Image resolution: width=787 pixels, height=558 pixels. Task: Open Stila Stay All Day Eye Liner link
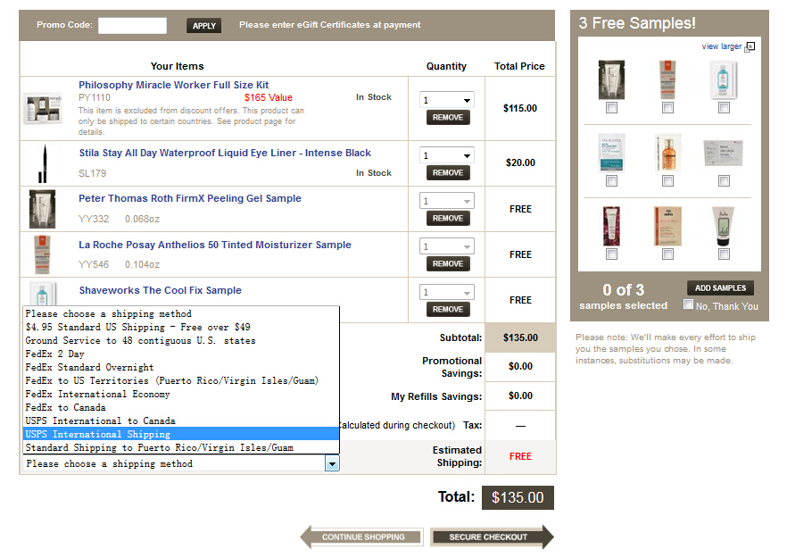coord(225,153)
